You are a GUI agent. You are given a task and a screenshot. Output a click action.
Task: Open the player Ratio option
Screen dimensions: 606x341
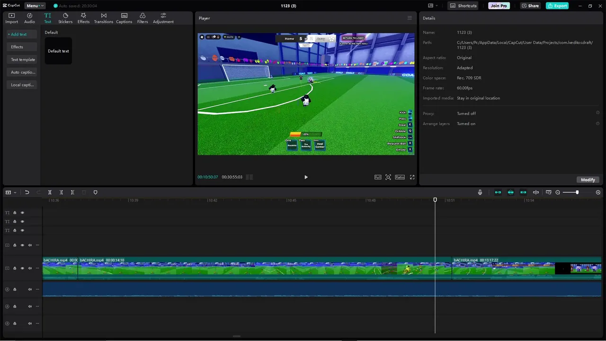click(400, 177)
